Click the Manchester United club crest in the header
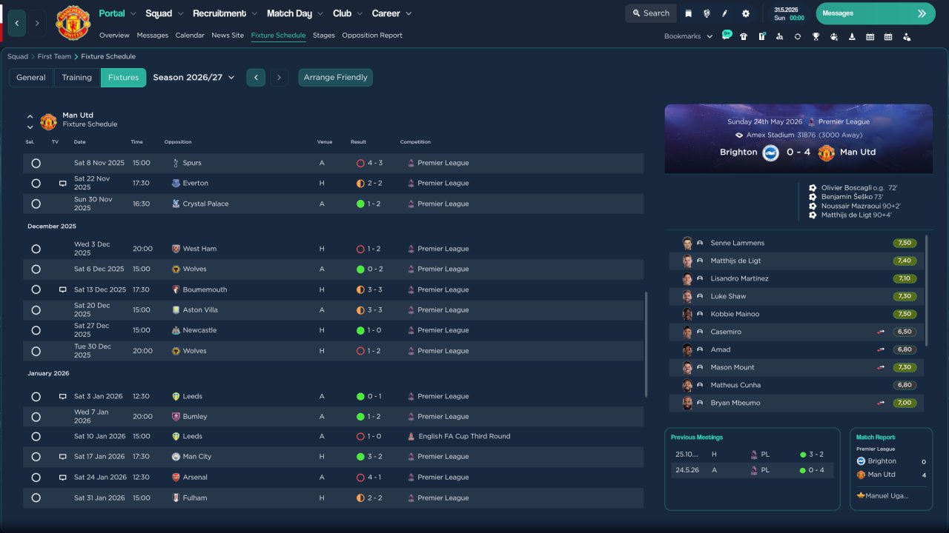 pyautogui.click(x=73, y=23)
